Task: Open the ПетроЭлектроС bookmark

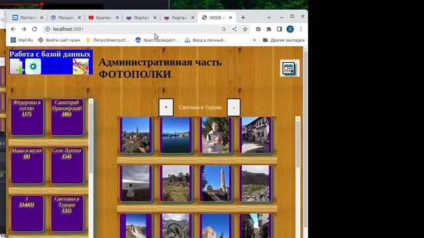Action: [107, 40]
